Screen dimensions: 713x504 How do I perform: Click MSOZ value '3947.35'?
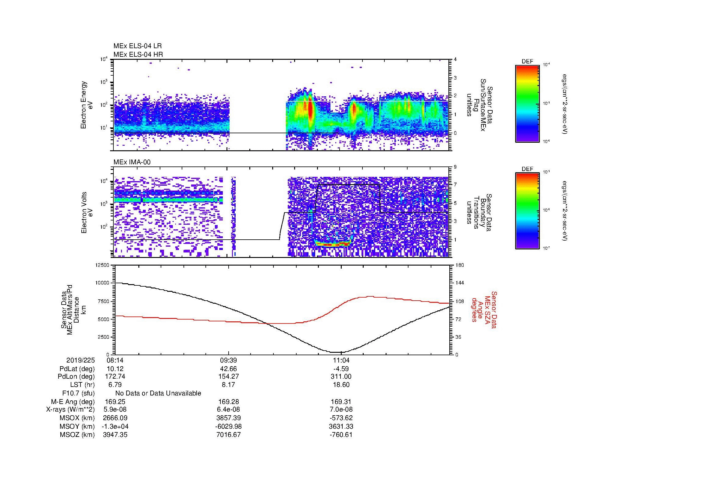click(x=115, y=434)
